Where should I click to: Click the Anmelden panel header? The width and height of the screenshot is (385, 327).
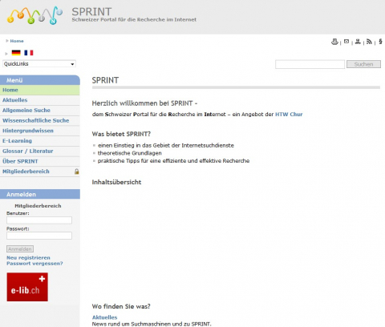point(40,194)
